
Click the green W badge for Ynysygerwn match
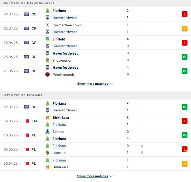point(185,57)
